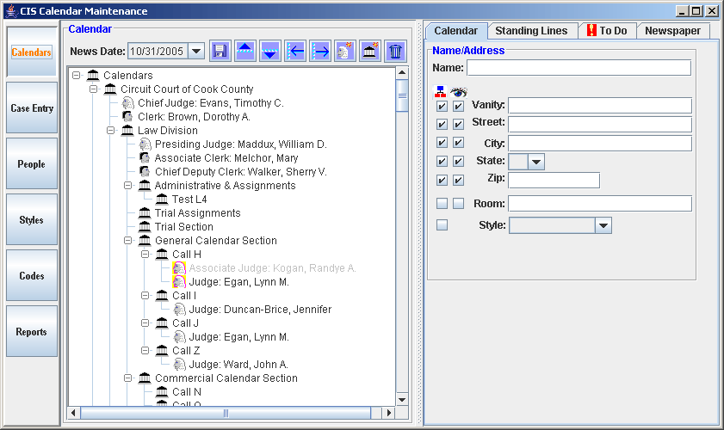Collapse the Call Z node
Image resolution: width=724 pixels, height=430 pixels.
click(145, 351)
